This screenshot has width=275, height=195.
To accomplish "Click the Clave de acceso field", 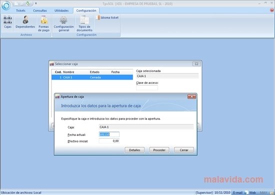I will coord(147,87).
